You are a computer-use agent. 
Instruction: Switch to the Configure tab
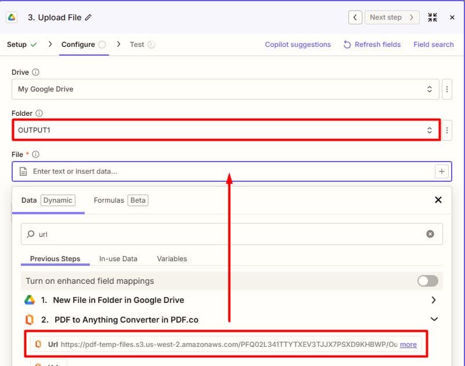pyautogui.click(x=83, y=45)
